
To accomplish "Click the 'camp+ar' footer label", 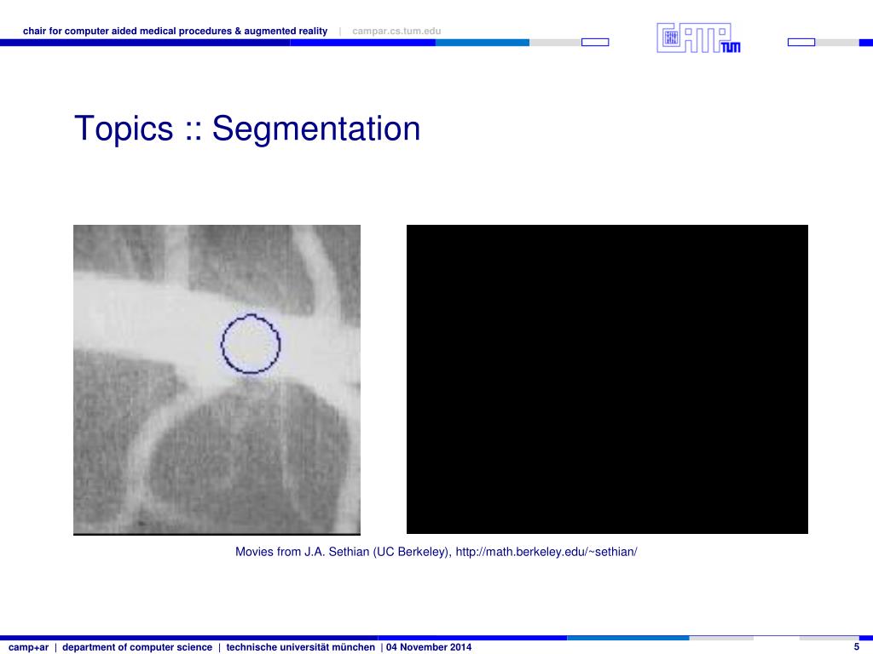I will pyautogui.click(x=28, y=647).
